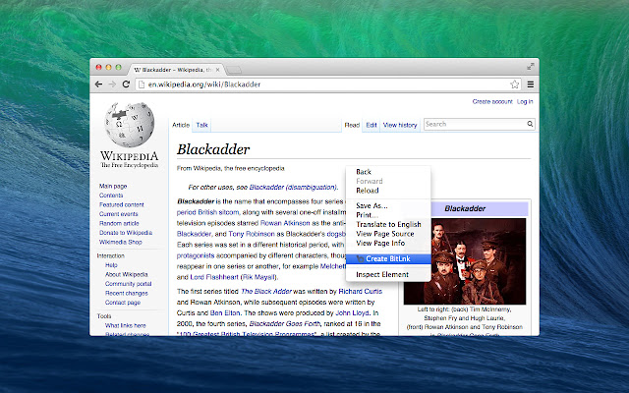Open The Black Adder link

coord(266,291)
